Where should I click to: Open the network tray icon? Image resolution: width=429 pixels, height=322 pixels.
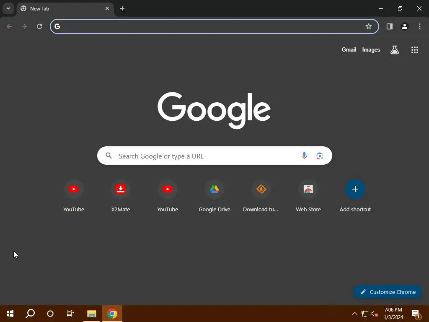click(365, 314)
